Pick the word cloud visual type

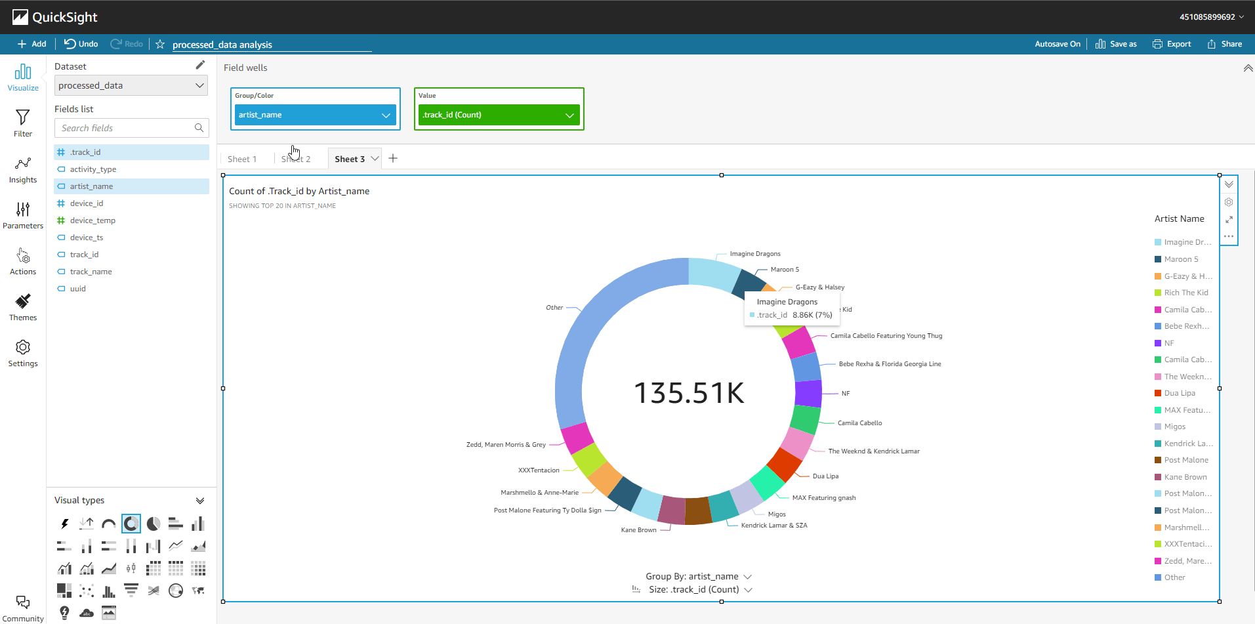(87, 613)
